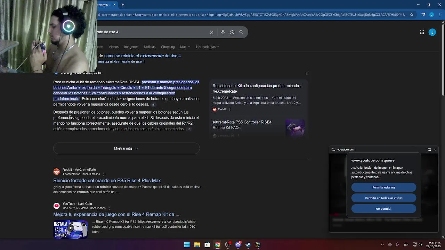Click Permitir en todas las visitas
The width and height of the screenshot is (445, 250).
(383, 198)
